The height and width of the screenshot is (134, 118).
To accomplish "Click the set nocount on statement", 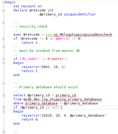I will [x=27, y=6].
